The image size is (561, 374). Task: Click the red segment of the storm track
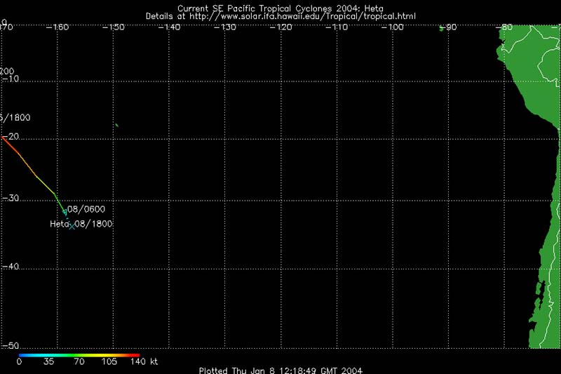click(10, 145)
